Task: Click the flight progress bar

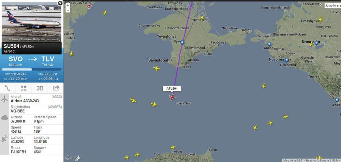Action: (x=31, y=69)
